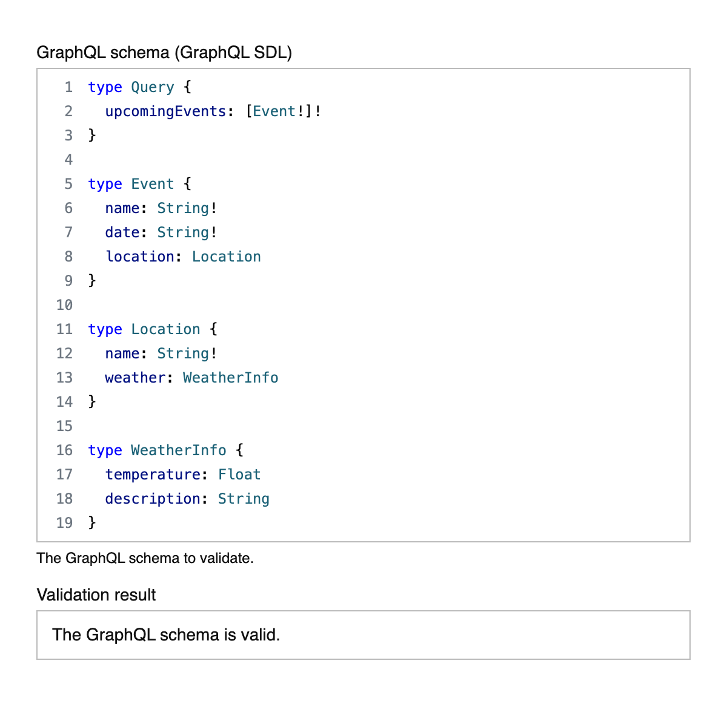This screenshot has height=701, width=727.
Task: Click the 'temperature' field name
Action: tap(153, 475)
